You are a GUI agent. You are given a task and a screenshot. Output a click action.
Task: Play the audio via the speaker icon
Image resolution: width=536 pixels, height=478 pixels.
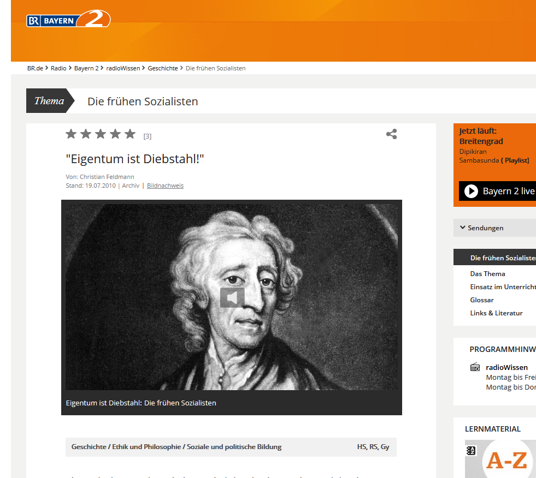pos(232,297)
